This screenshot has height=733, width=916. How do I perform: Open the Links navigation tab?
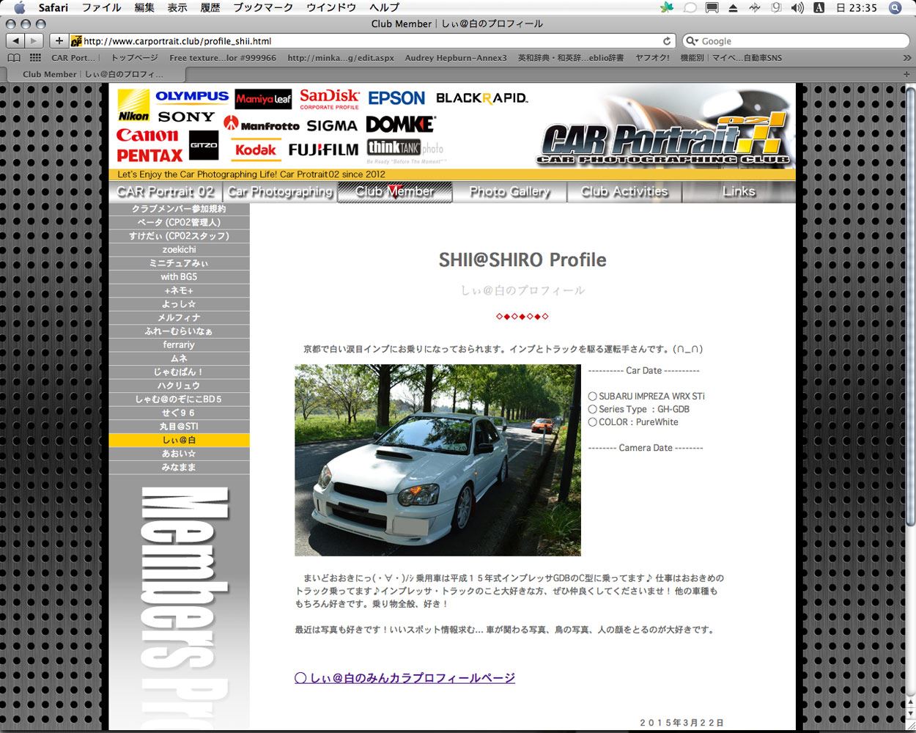[x=739, y=192]
